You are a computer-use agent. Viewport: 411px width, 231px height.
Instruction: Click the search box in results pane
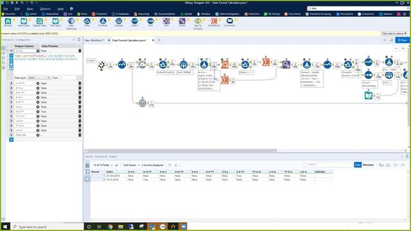click(x=327, y=164)
